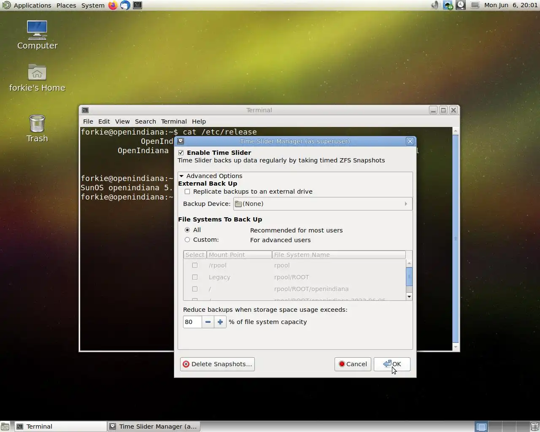Click the display tray icon beside the clock
Viewport: 540px width, 432px height.
pos(475,5)
